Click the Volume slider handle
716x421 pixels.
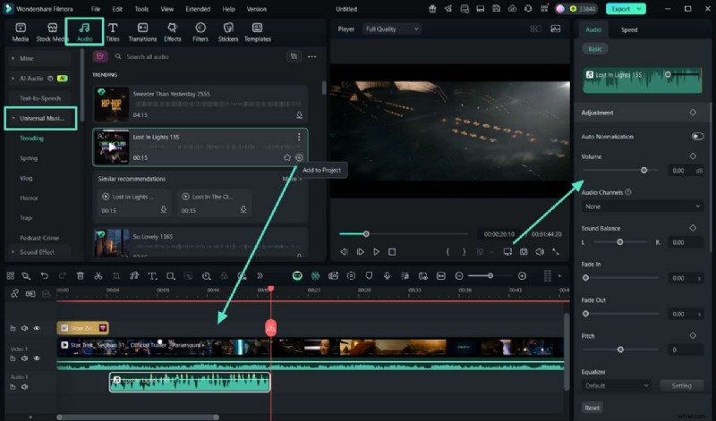point(644,170)
